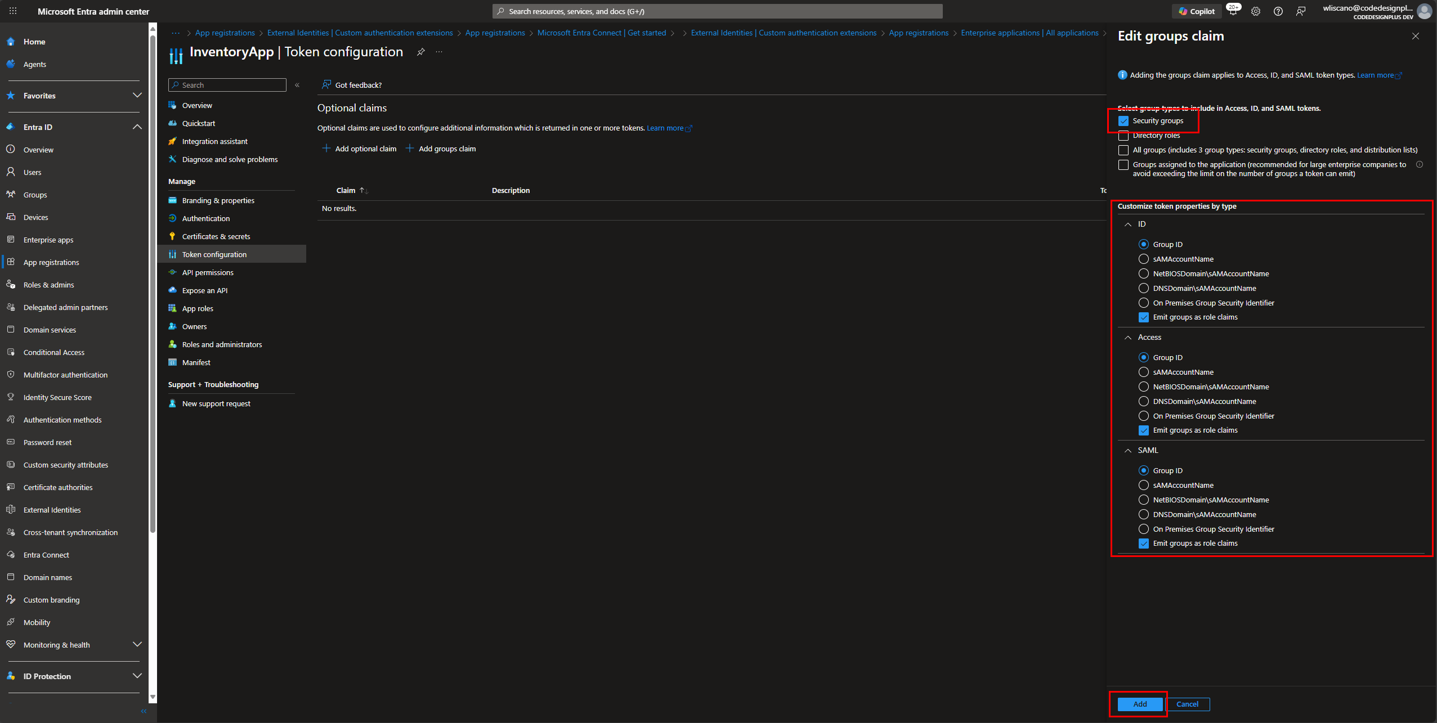Select sAMAccountName under ID token
Screen dimensions: 1437x723
[x=1144, y=259]
